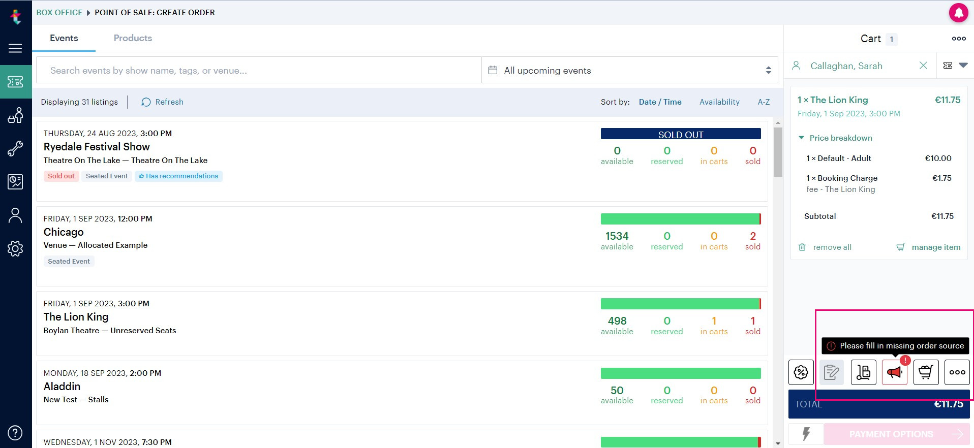Sort listings by Availability
The height and width of the screenshot is (448, 974).
pos(719,102)
